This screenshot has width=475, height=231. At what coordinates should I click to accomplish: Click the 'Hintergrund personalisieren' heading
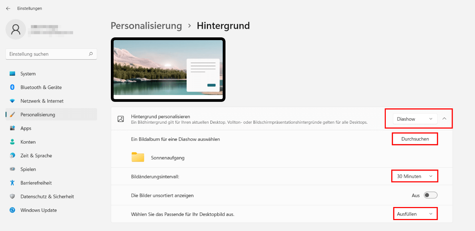pos(161,117)
